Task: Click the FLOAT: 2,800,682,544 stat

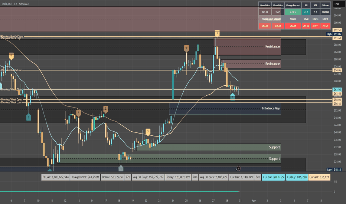Action: click(56, 177)
